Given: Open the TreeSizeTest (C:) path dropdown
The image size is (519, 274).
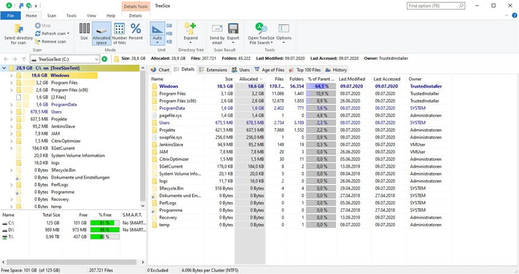Looking at the screenshot, I should coord(97,59).
